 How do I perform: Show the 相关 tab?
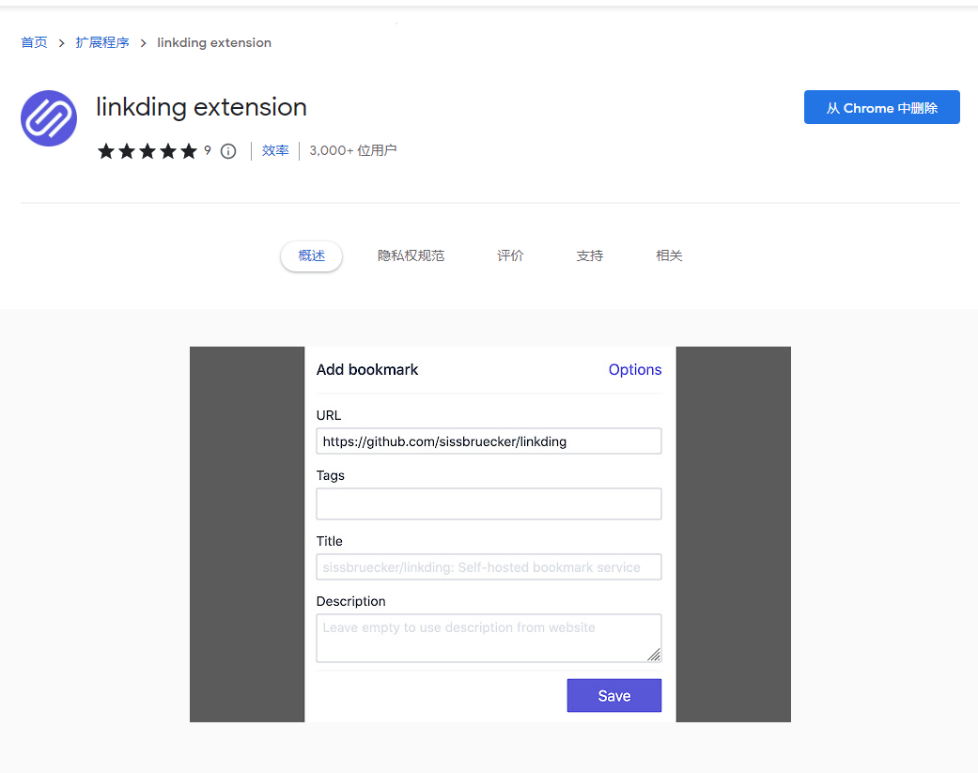[x=669, y=256]
